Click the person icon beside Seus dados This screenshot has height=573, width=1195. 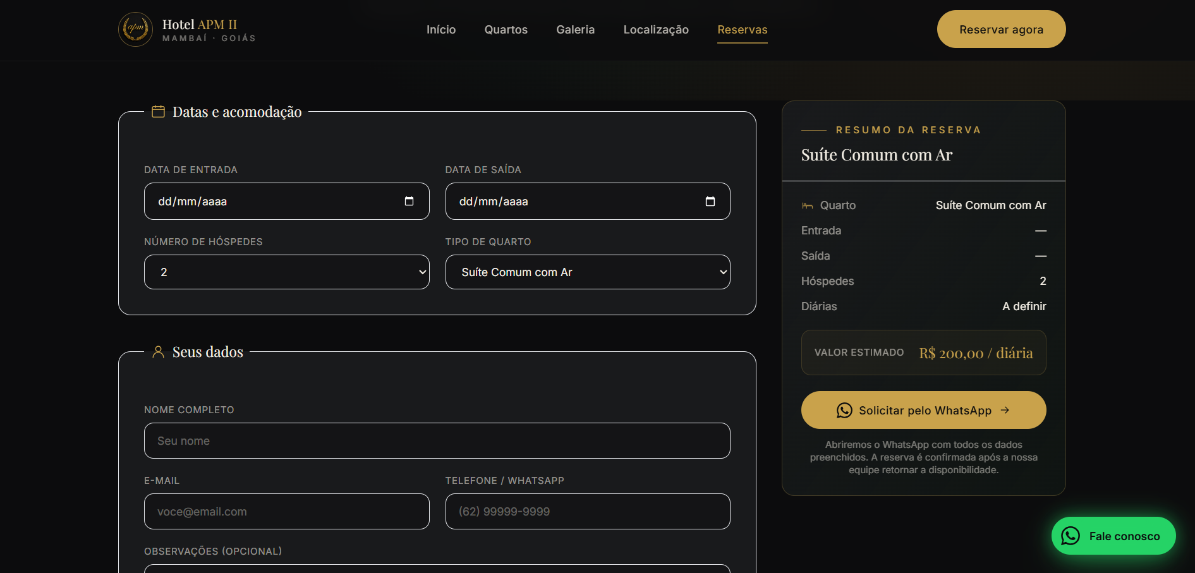158,352
